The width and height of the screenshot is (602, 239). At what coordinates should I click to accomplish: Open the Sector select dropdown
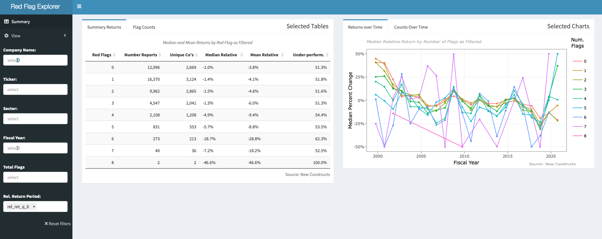coord(35,119)
